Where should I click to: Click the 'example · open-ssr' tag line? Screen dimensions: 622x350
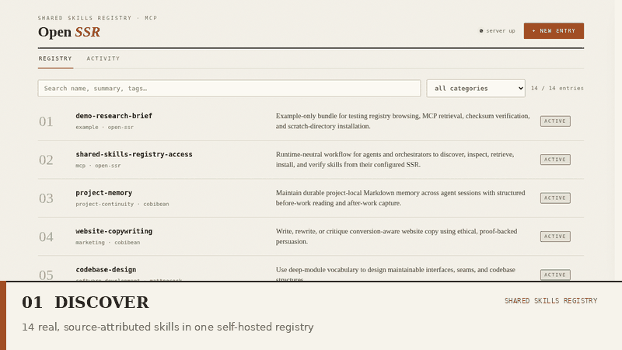click(104, 127)
